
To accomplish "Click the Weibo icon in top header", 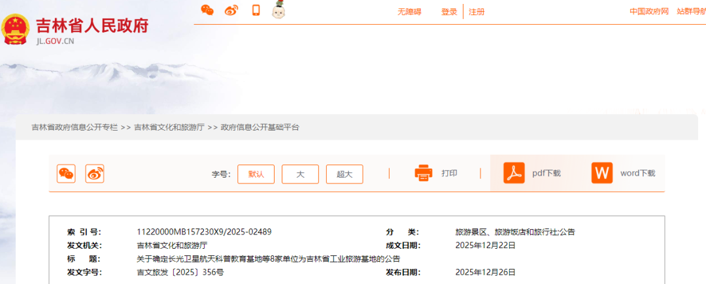I will tap(231, 10).
